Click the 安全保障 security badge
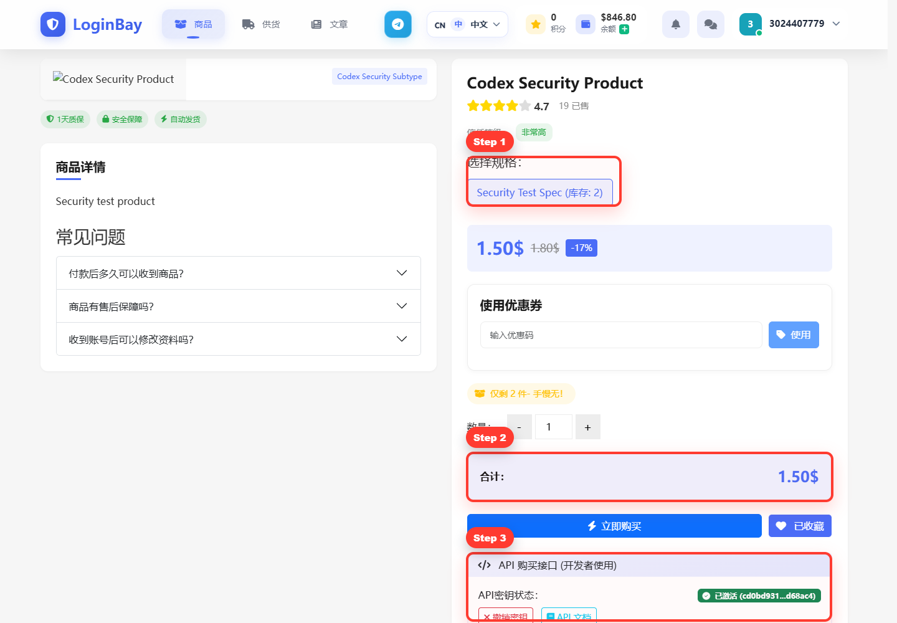 tap(122, 119)
